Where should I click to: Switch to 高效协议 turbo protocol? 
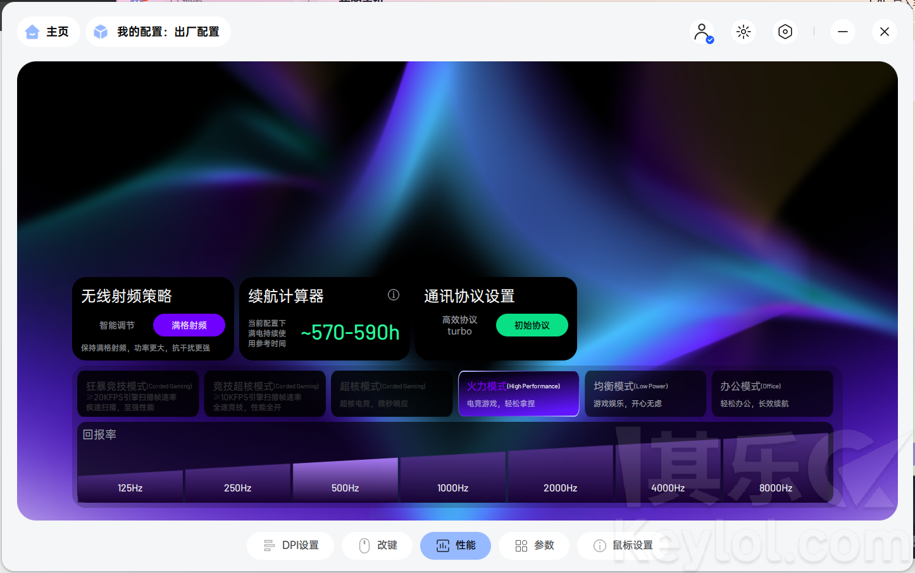click(x=459, y=325)
